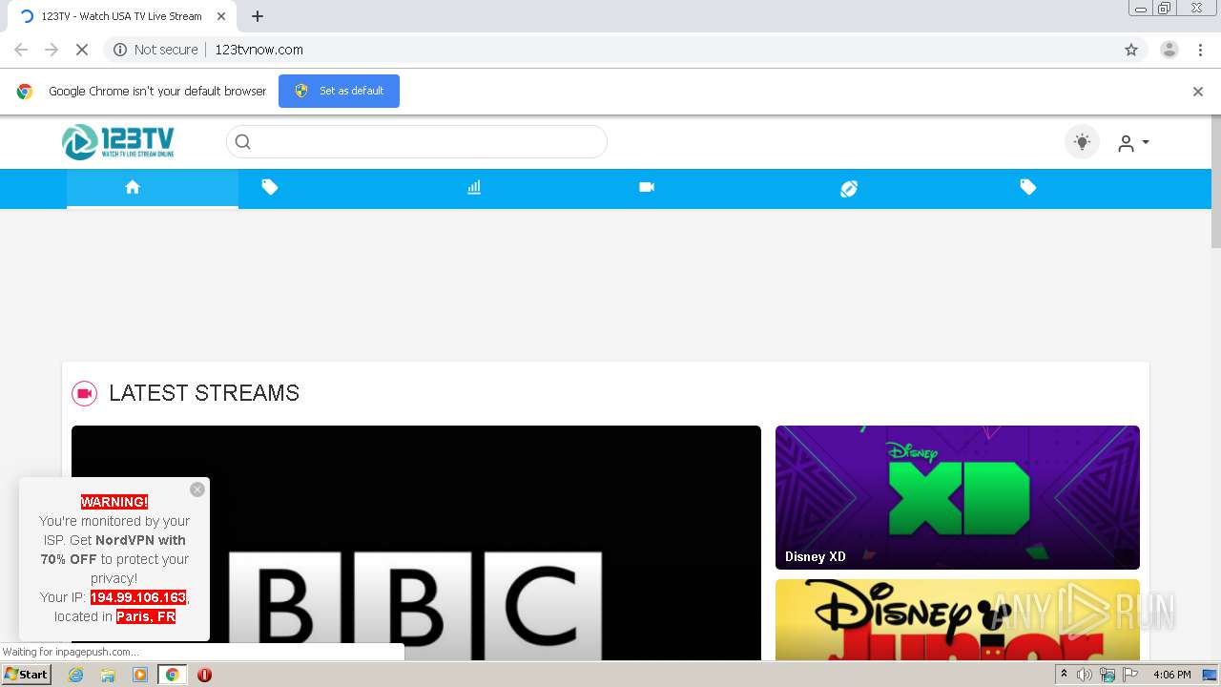The image size is (1221, 687).
Task: Switch to Chrome taskbar button
Action: coord(172,675)
